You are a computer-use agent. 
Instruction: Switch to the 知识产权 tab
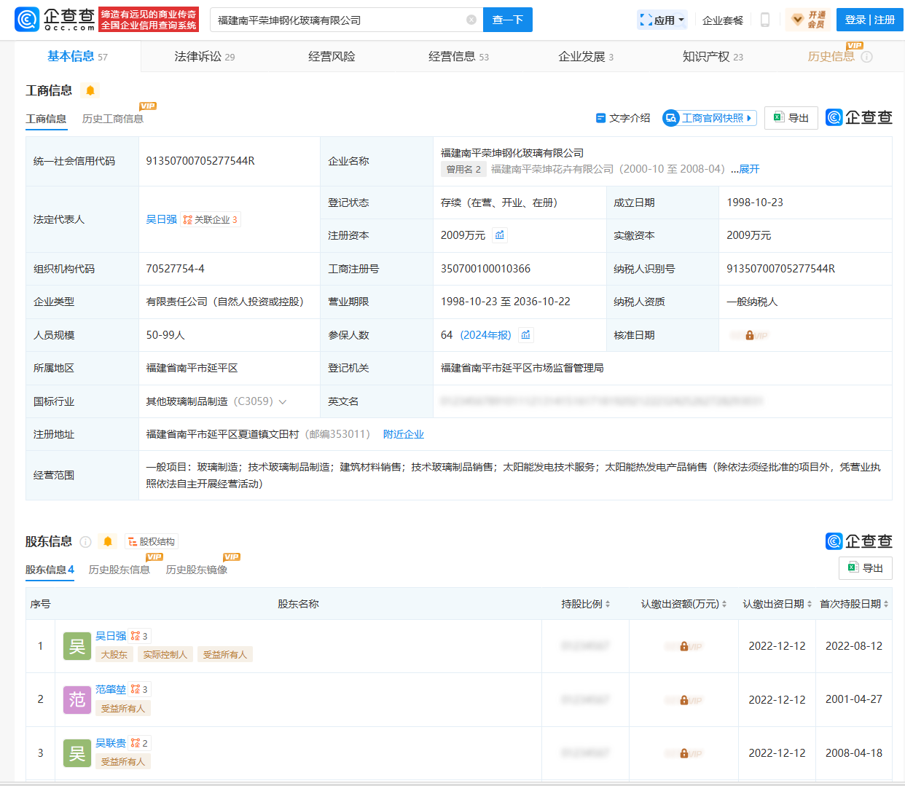pyautogui.click(x=713, y=56)
